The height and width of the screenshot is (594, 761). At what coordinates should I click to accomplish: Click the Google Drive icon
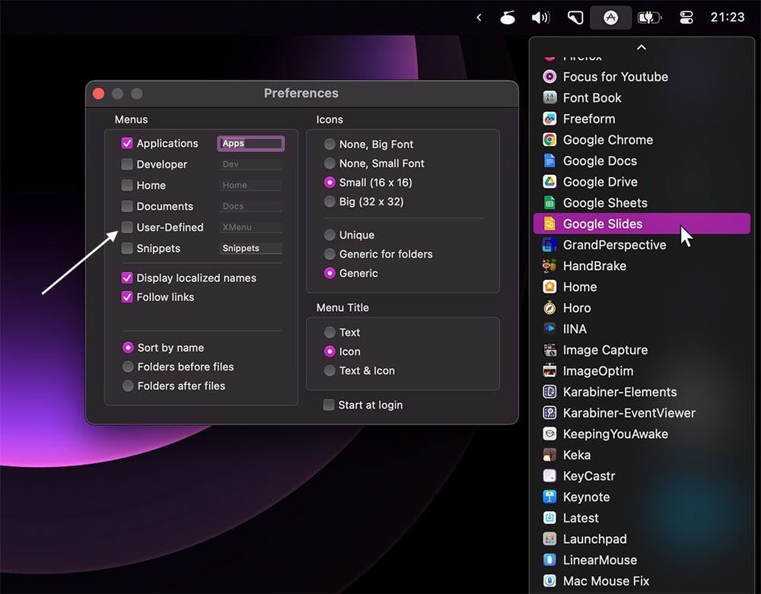549,182
